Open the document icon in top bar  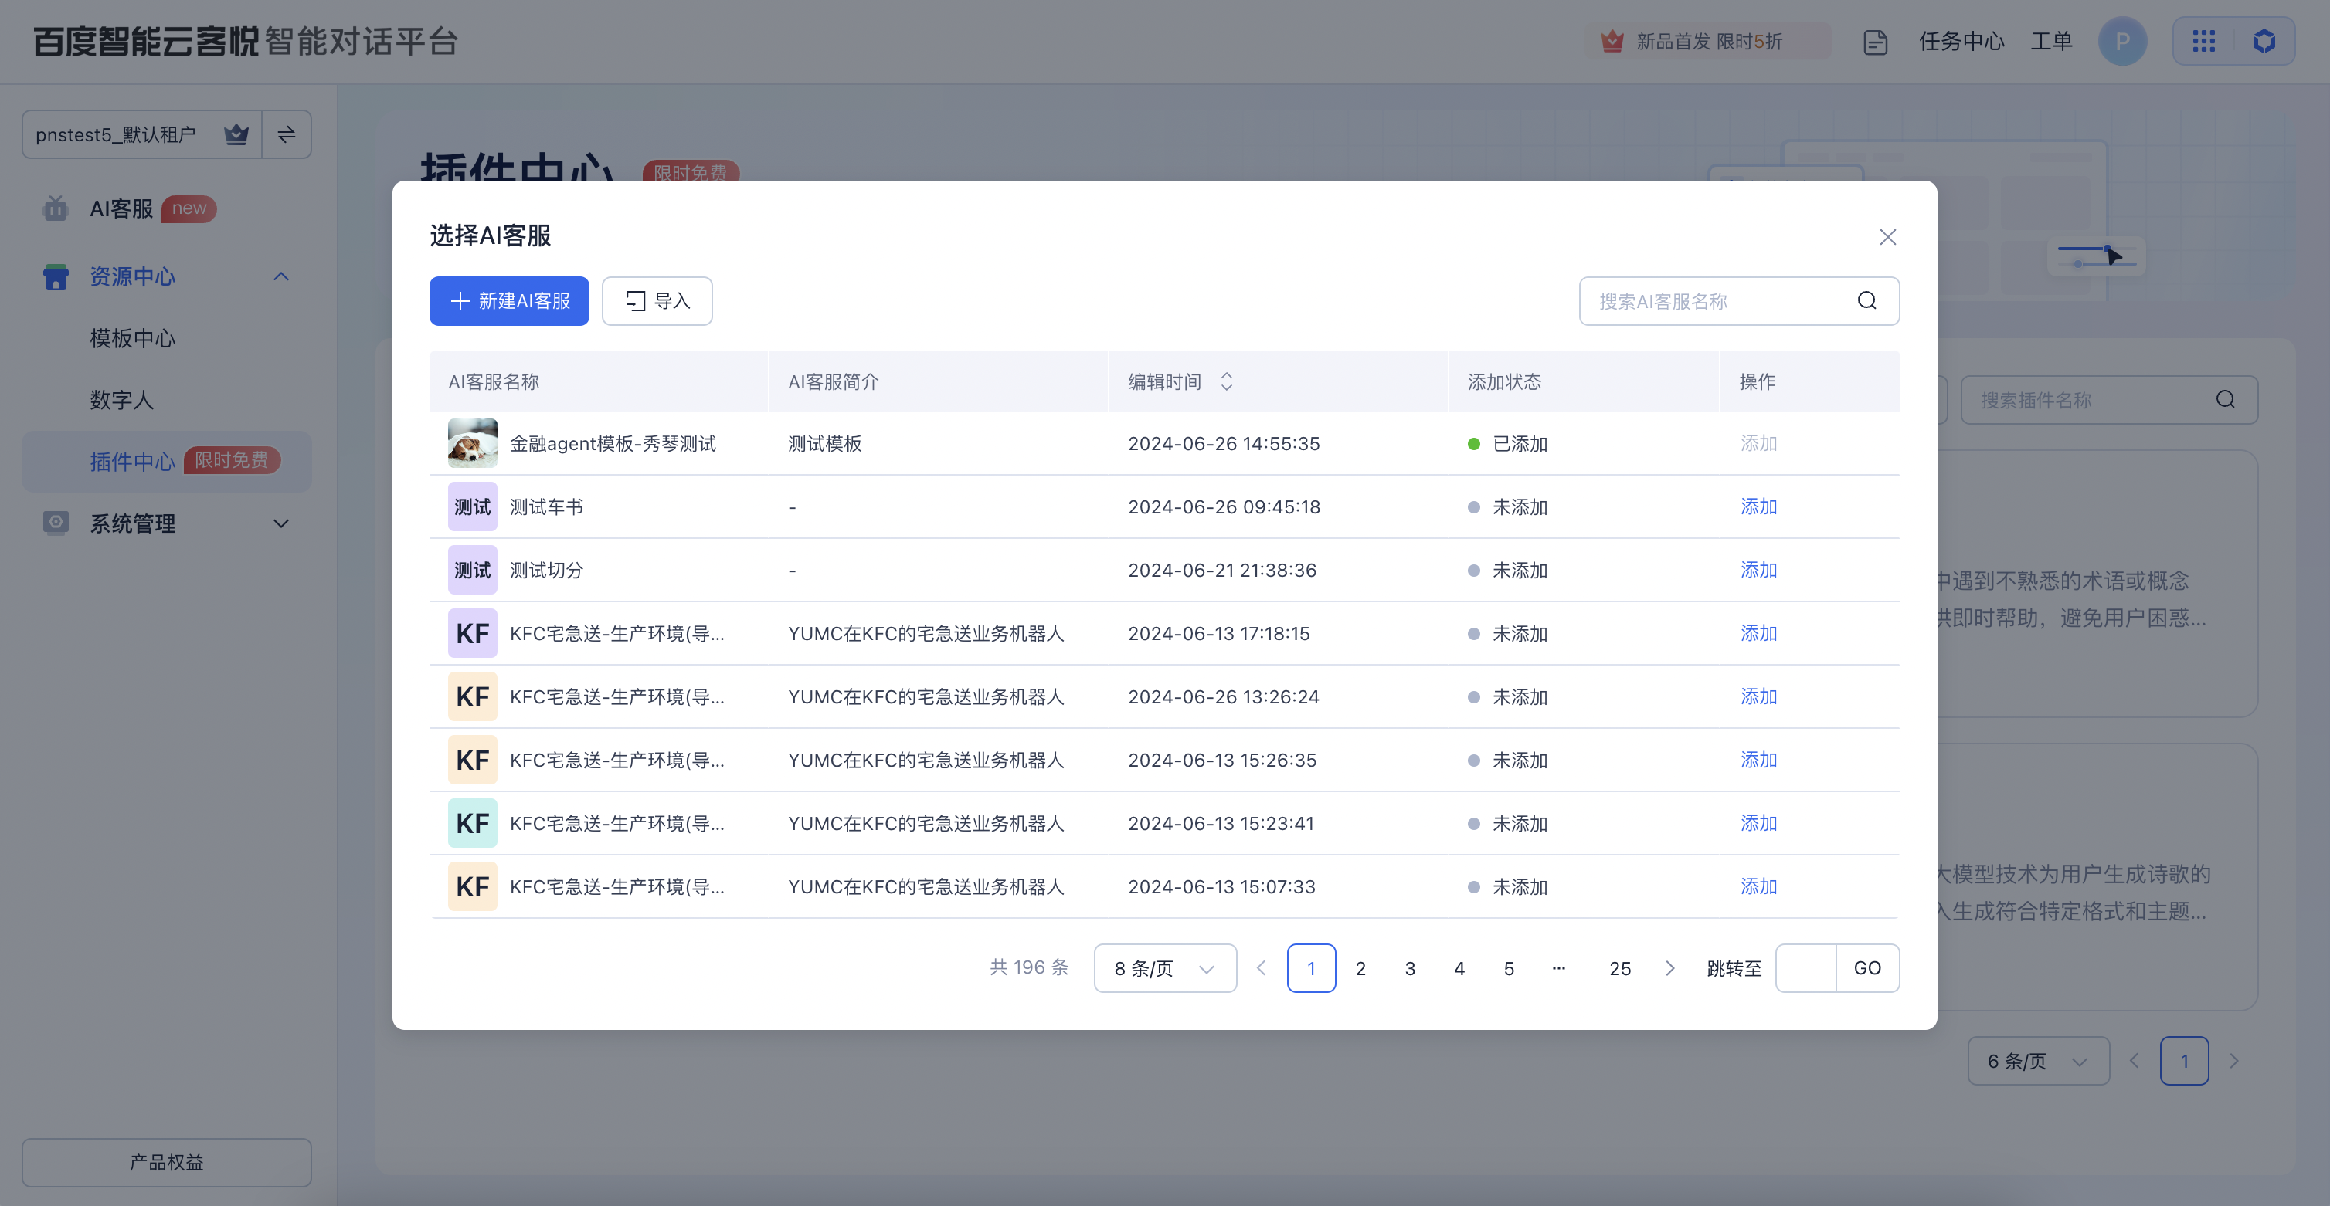tap(1875, 42)
